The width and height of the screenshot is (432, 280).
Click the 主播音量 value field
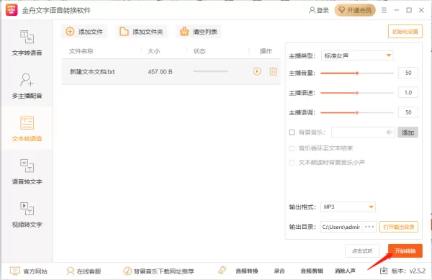408,73
